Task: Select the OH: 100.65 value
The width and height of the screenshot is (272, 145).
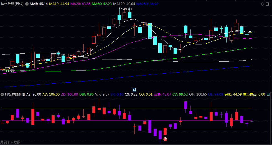Action: tap(198, 94)
